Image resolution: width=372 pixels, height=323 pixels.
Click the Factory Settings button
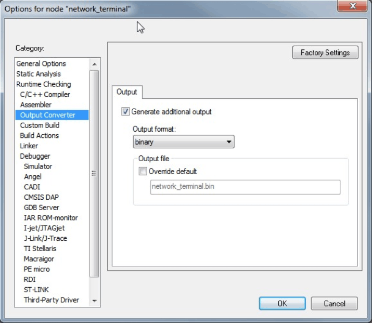tap(325, 53)
